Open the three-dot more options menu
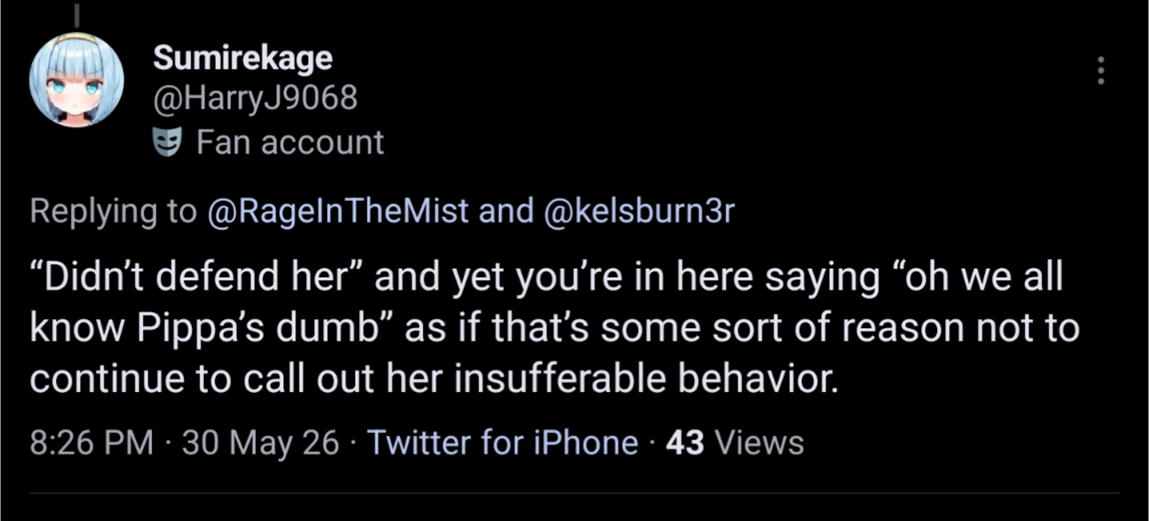The height and width of the screenshot is (521, 1149). 1100,70
